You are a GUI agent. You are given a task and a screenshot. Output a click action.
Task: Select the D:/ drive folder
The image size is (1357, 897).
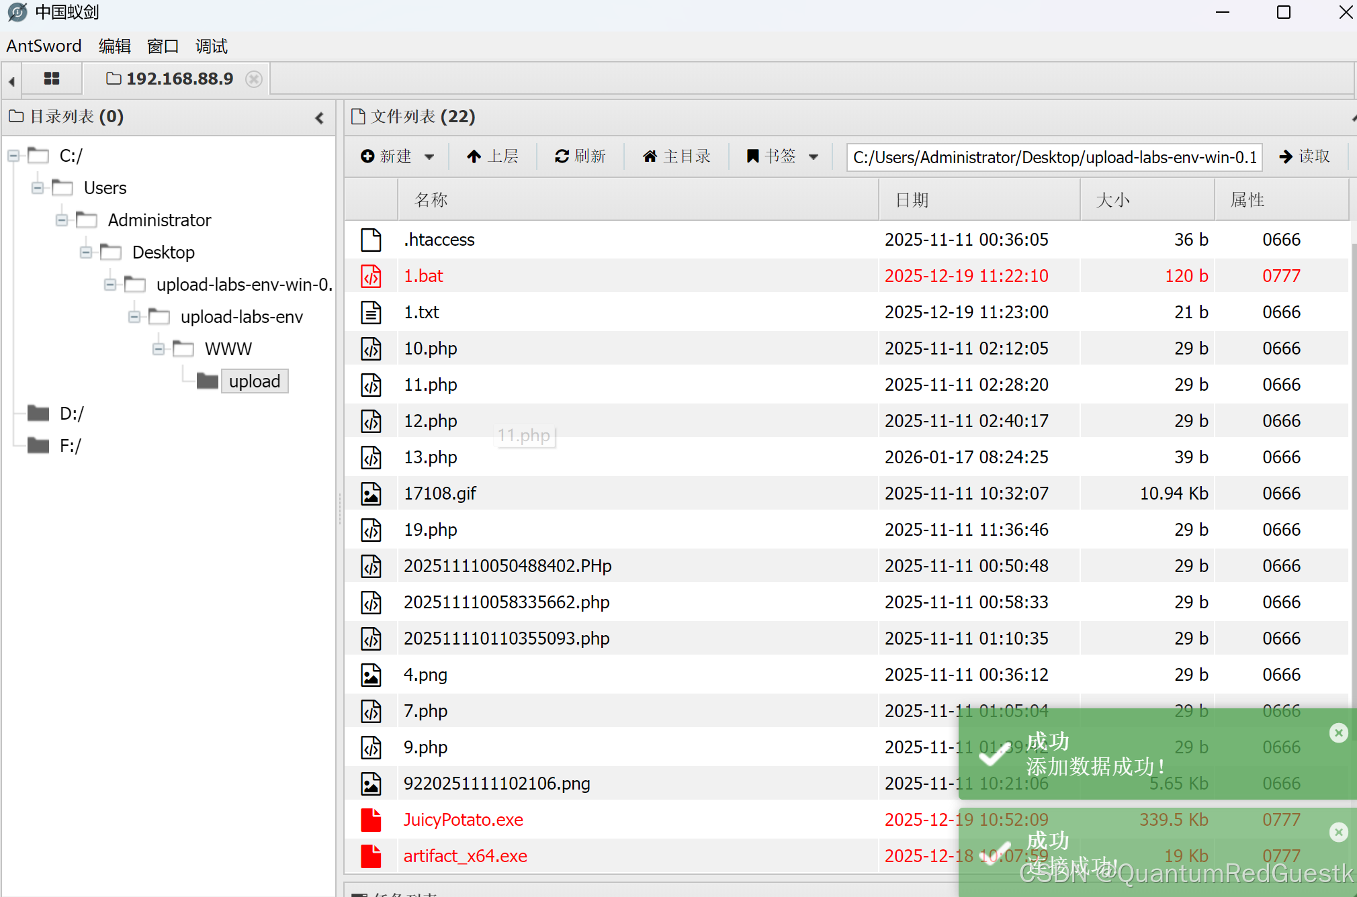[x=71, y=414]
